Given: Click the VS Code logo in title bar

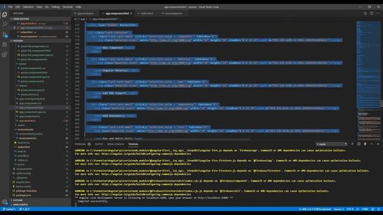Looking at the screenshot, I should click(x=4, y=7).
